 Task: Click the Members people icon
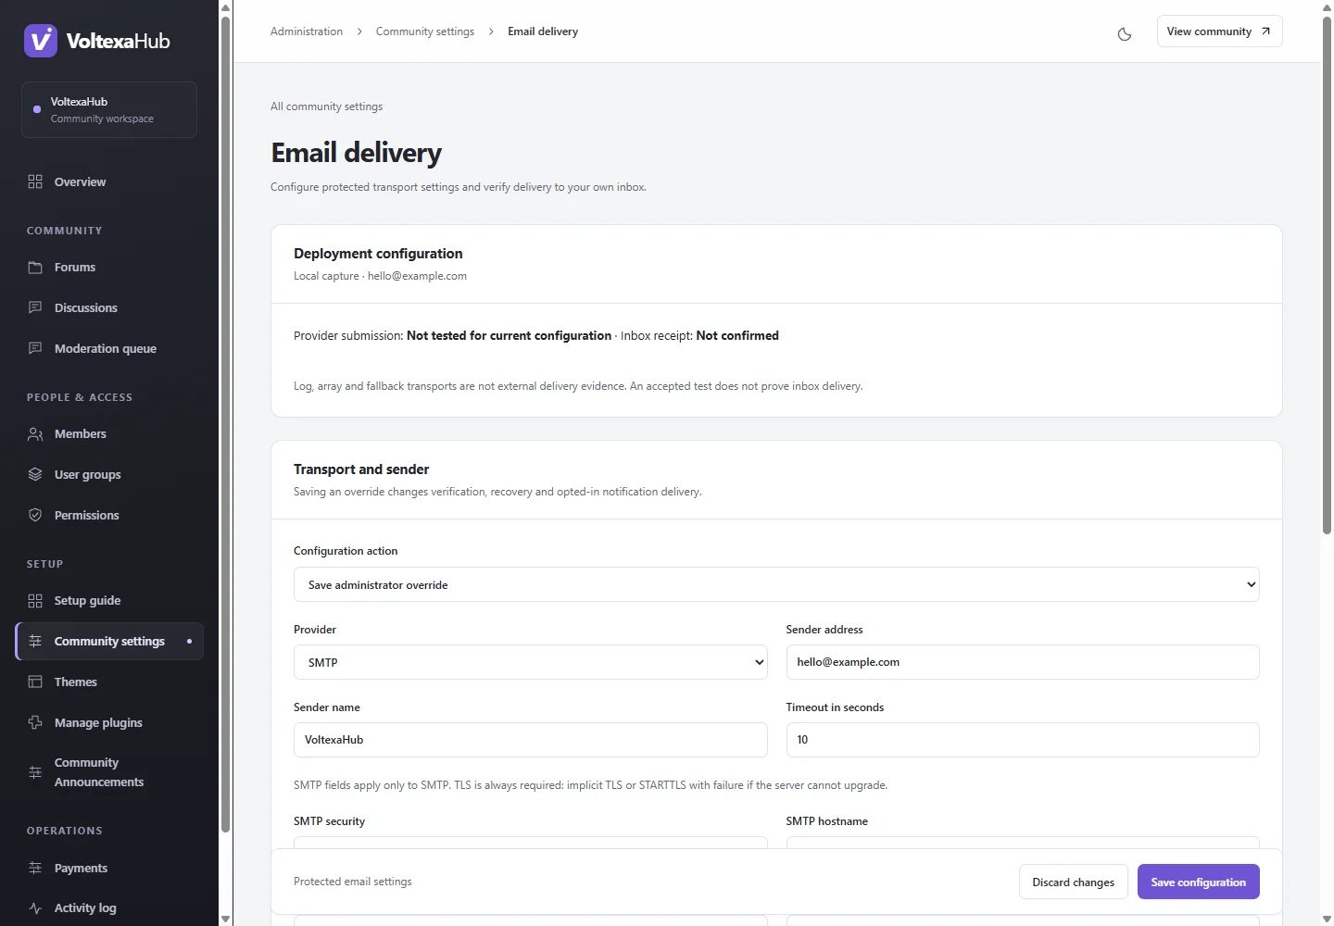tap(35, 433)
